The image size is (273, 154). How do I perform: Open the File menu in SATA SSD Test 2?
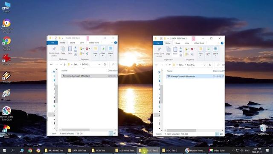pyautogui.click(x=158, y=43)
